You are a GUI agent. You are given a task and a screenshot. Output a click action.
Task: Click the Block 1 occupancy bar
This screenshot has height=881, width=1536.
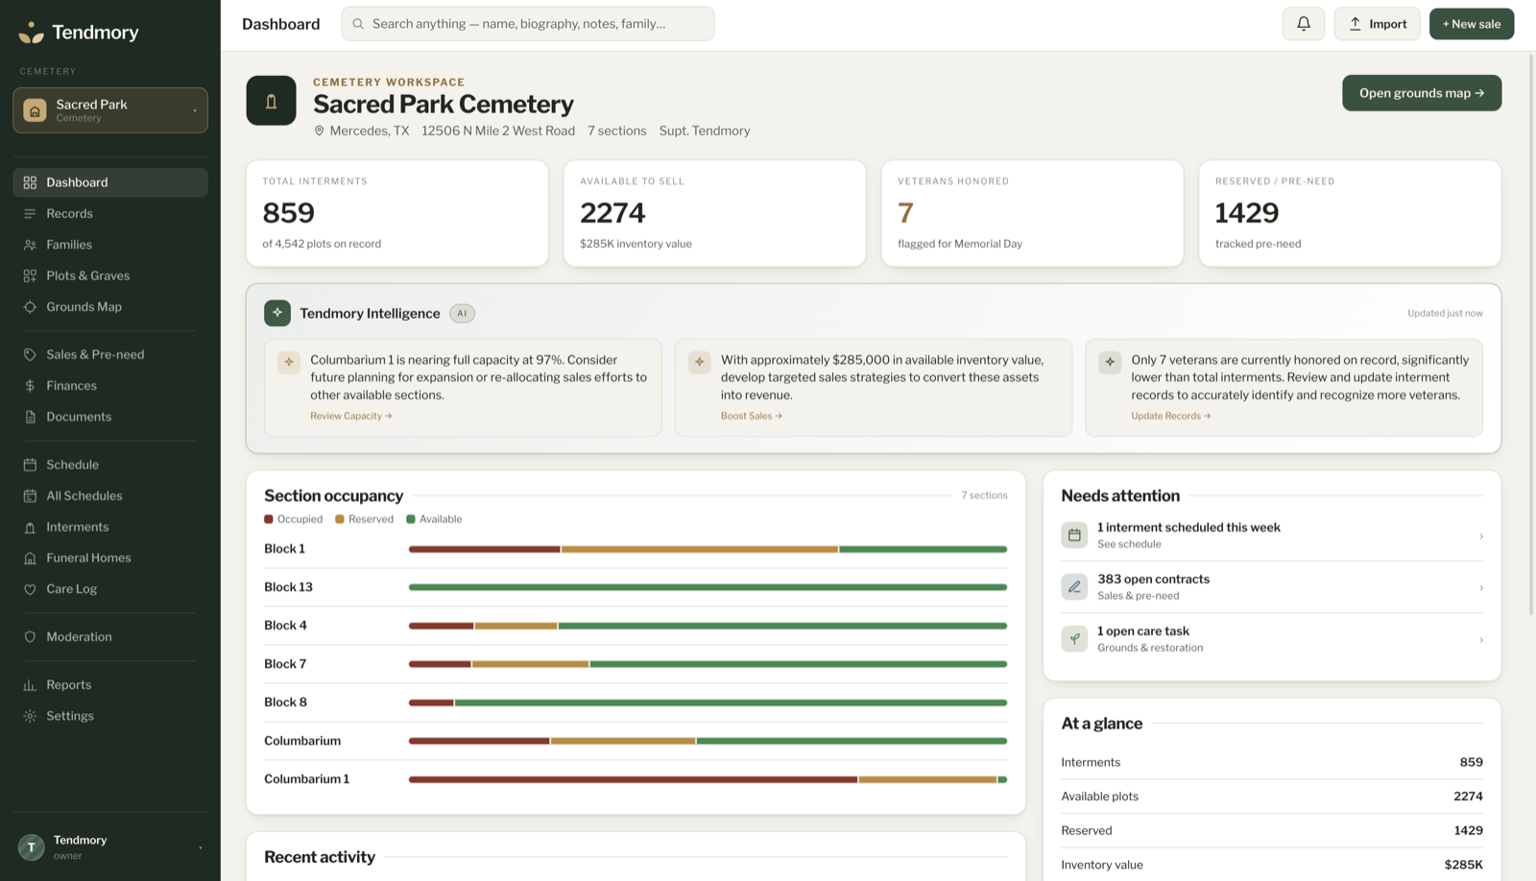pos(708,549)
